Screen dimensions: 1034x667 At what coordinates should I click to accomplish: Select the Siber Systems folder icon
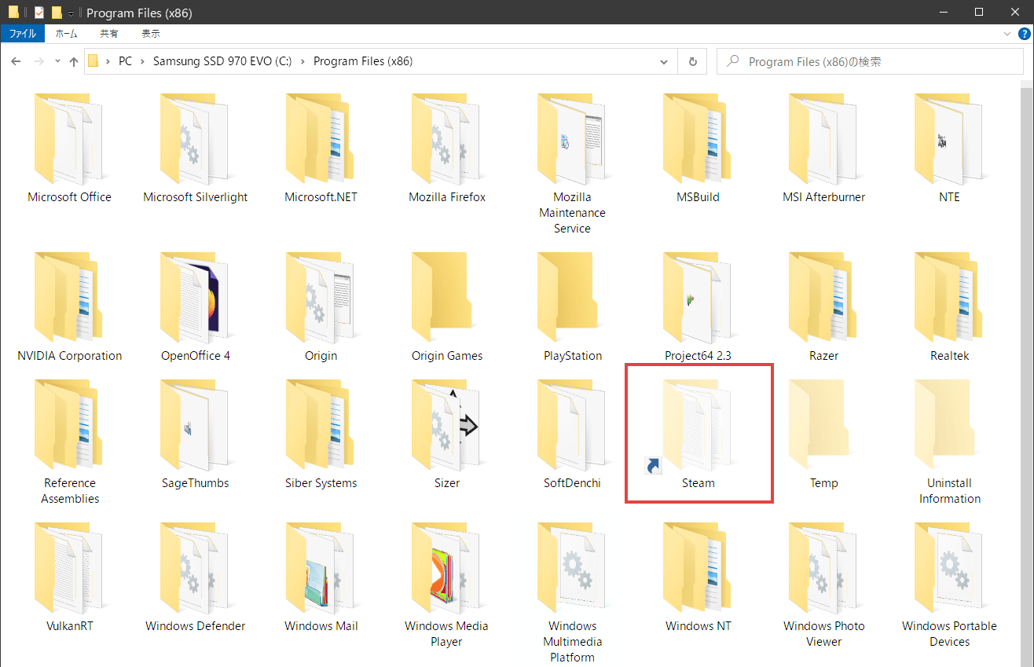[x=321, y=425]
